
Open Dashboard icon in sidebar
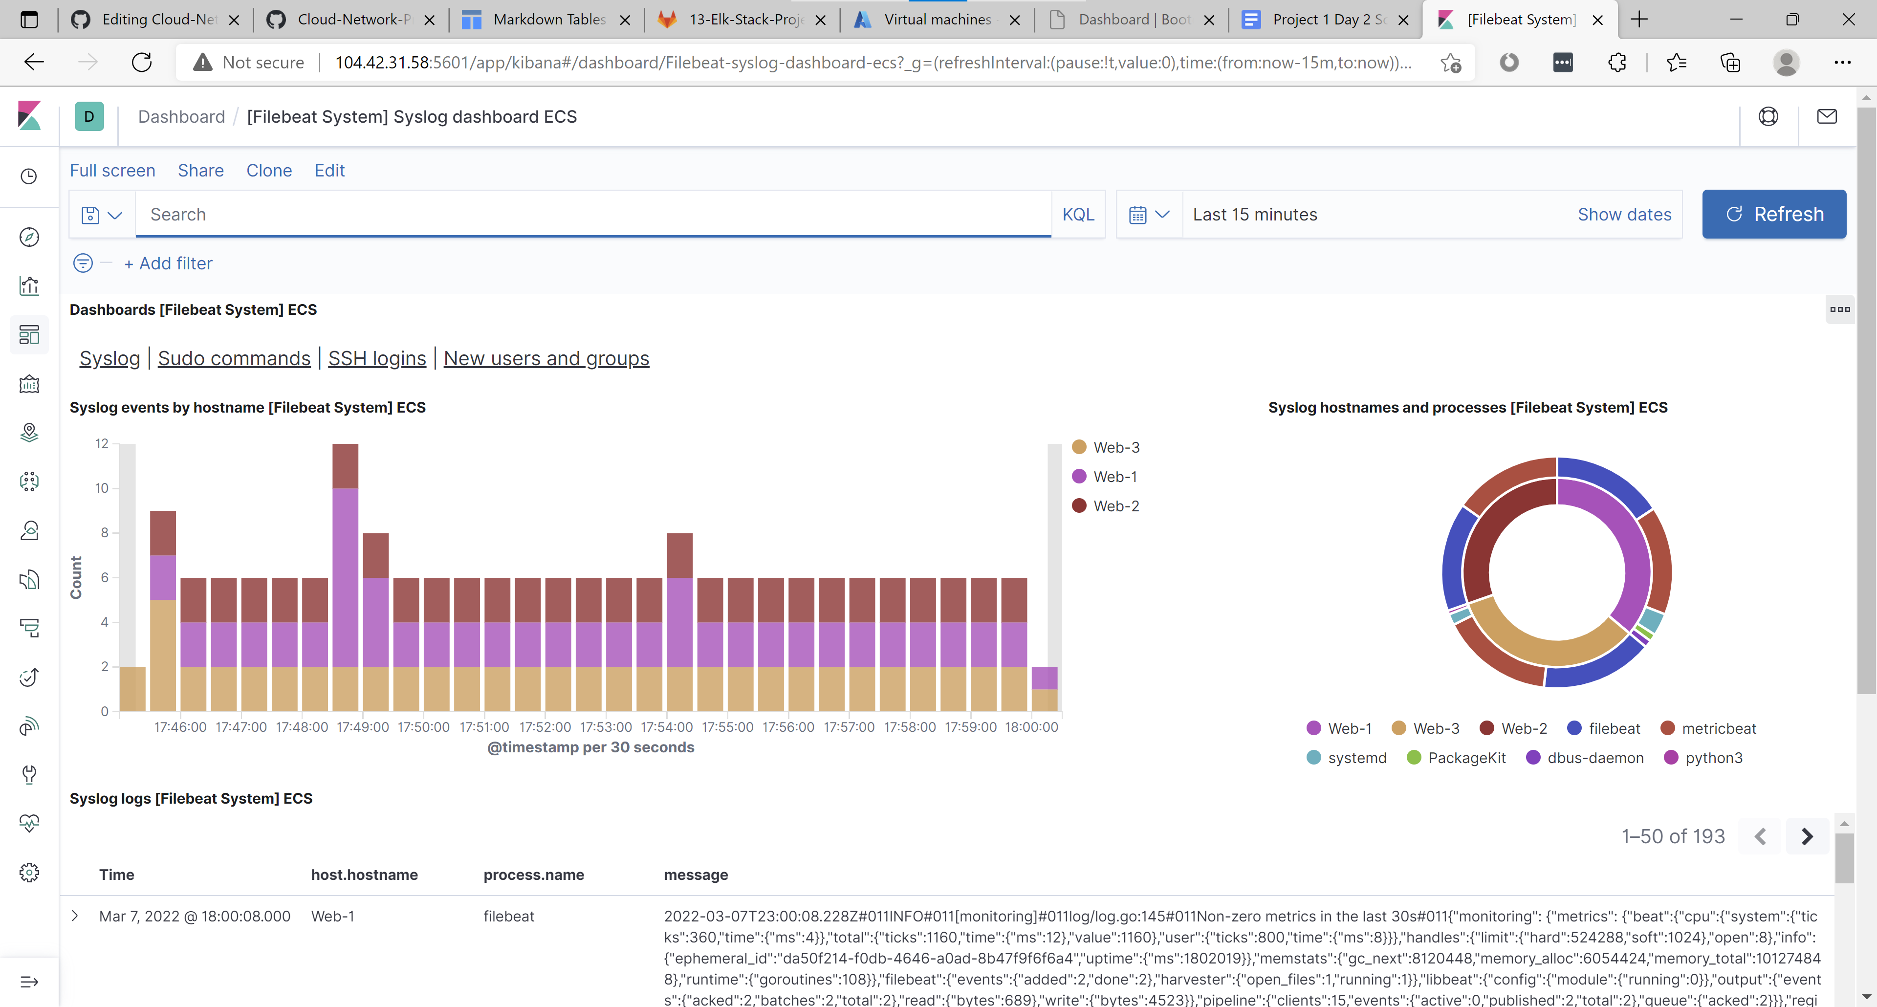pos(29,334)
